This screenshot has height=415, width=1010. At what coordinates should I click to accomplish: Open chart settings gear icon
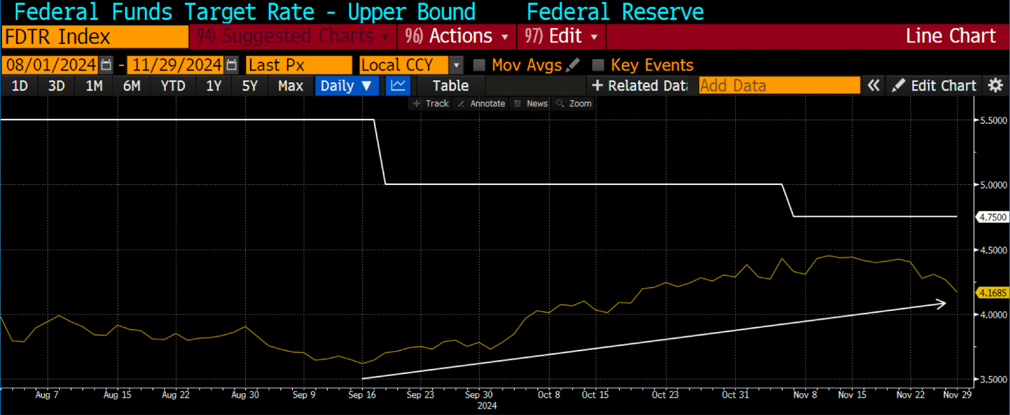pos(995,85)
